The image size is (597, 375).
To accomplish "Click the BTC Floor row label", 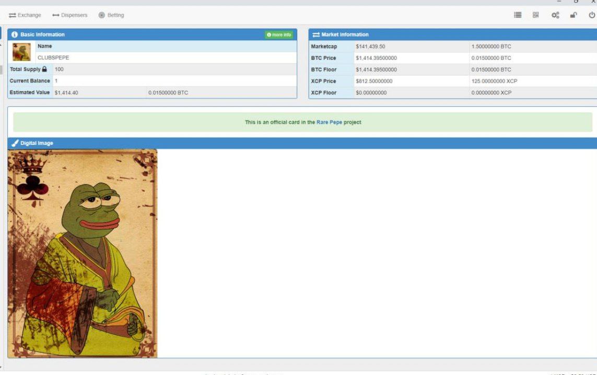I will 324,69.
